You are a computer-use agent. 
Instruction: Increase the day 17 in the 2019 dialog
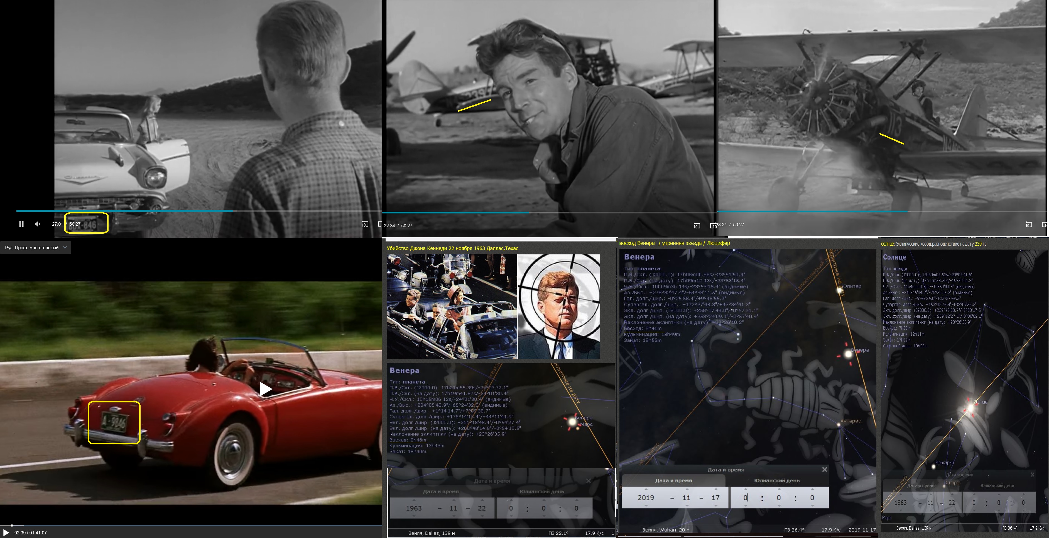click(715, 489)
